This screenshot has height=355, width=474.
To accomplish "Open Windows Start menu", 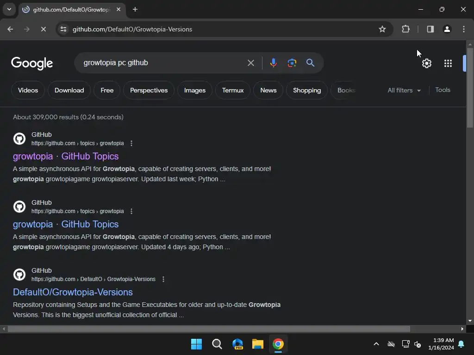I will pyautogui.click(x=196, y=344).
